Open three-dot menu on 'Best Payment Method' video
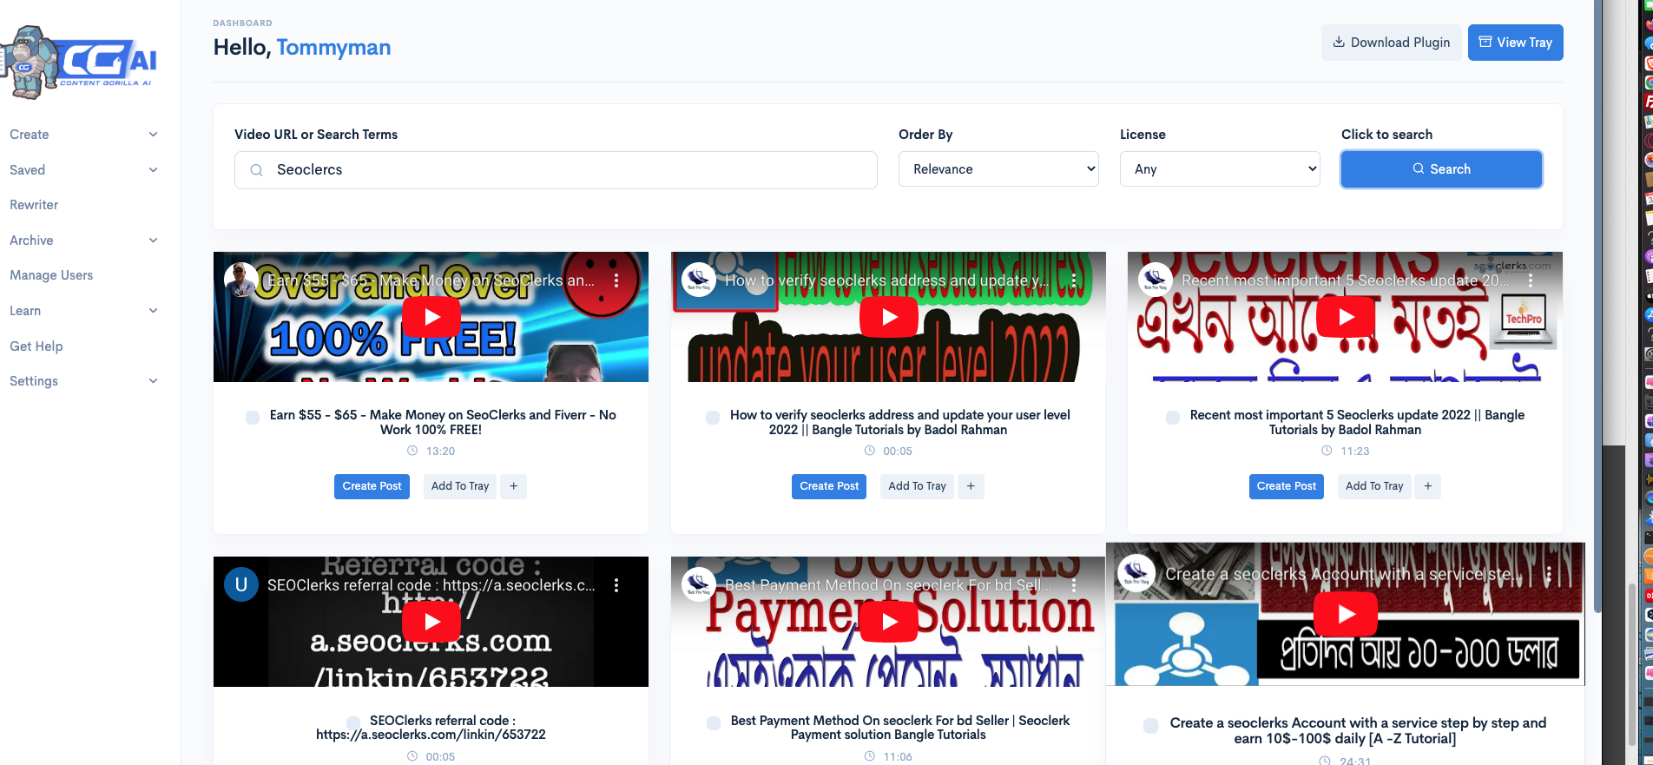This screenshot has height=765, width=1653. (x=1074, y=585)
